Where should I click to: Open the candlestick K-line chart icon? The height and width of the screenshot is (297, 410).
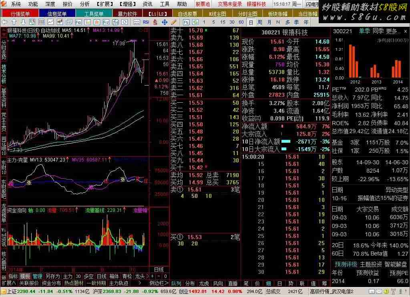[x=60, y=22]
